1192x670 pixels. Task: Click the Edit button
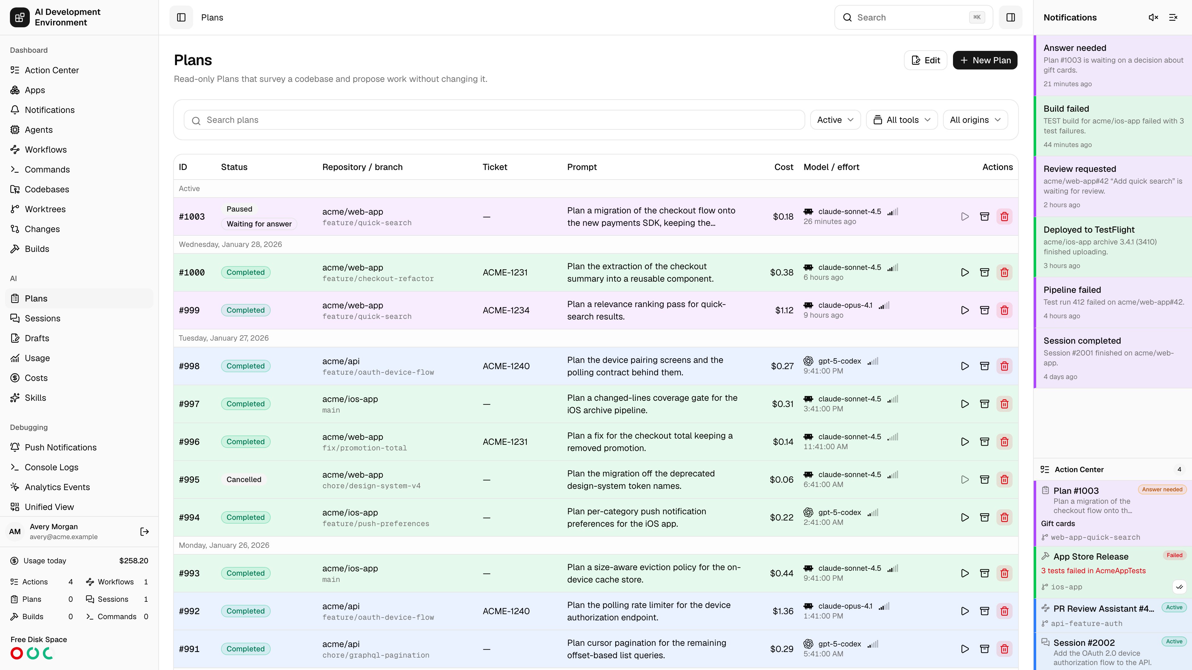pyautogui.click(x=925, y=60)
